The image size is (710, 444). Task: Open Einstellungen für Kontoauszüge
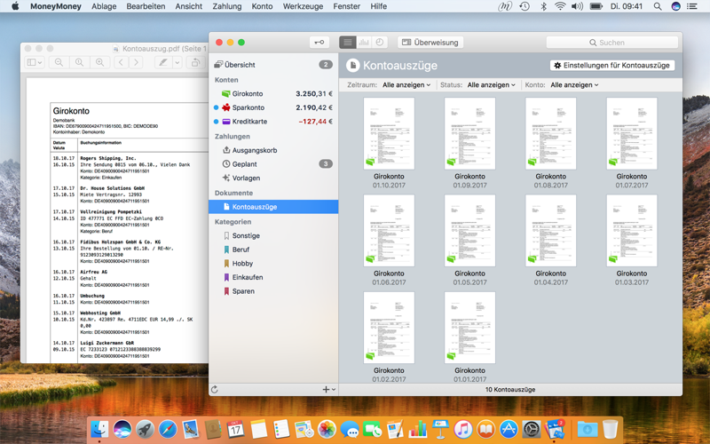click(x=612, y=65)
